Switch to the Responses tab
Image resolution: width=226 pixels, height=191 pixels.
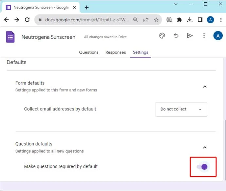point(116,52)
